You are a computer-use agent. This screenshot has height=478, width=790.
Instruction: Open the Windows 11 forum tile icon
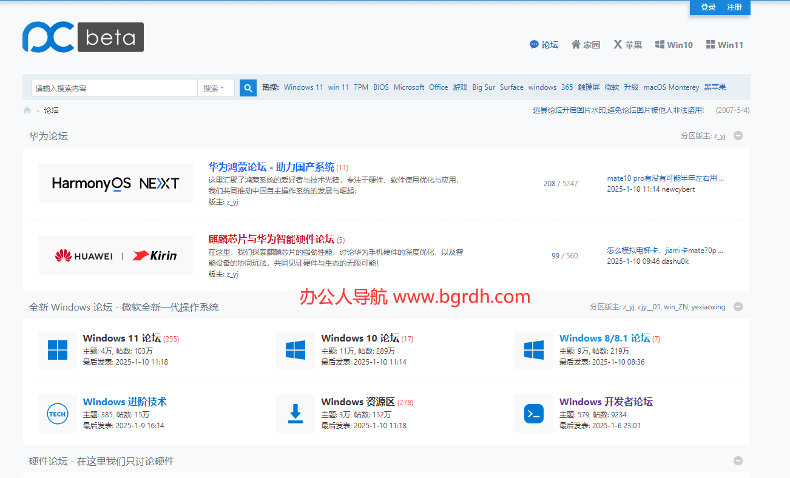[58, 350]
